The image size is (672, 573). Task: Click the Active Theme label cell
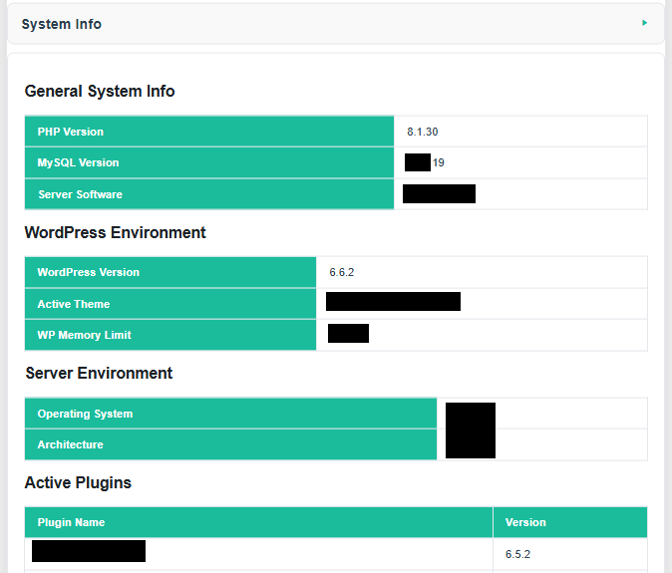(x=170, y=304)
